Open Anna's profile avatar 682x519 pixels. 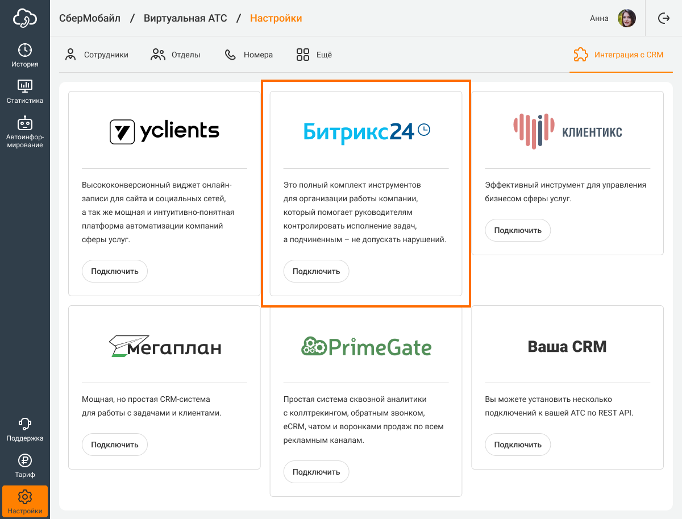pyautogui.click(x=627, y=18)
